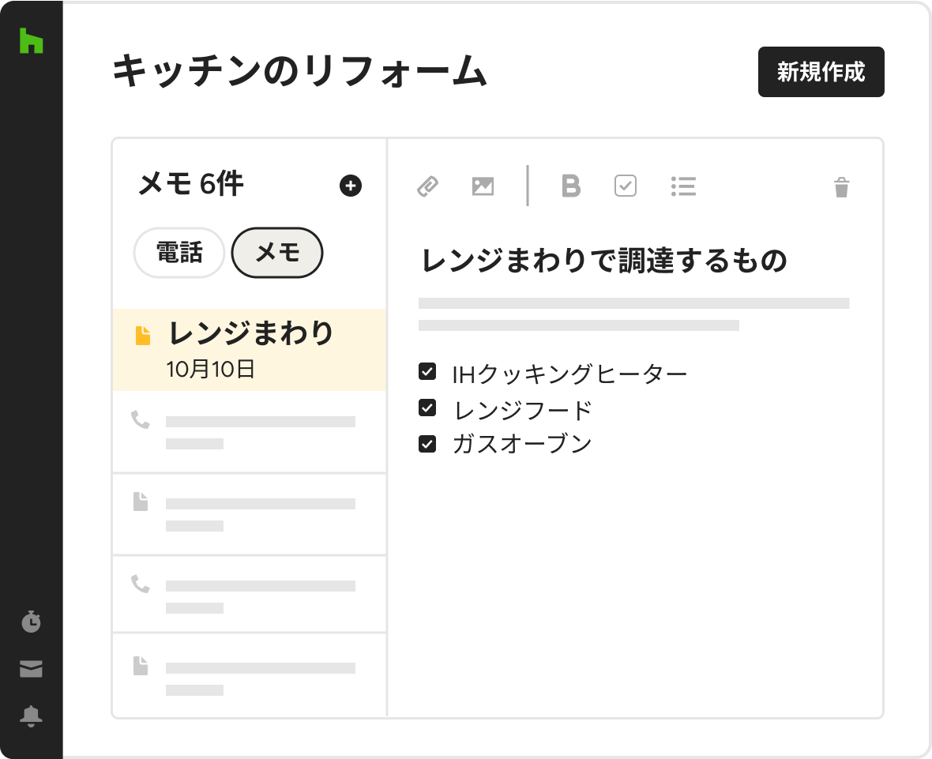Attach a file with paperclip icon
932x759 pixels.
tap(428, 186)
